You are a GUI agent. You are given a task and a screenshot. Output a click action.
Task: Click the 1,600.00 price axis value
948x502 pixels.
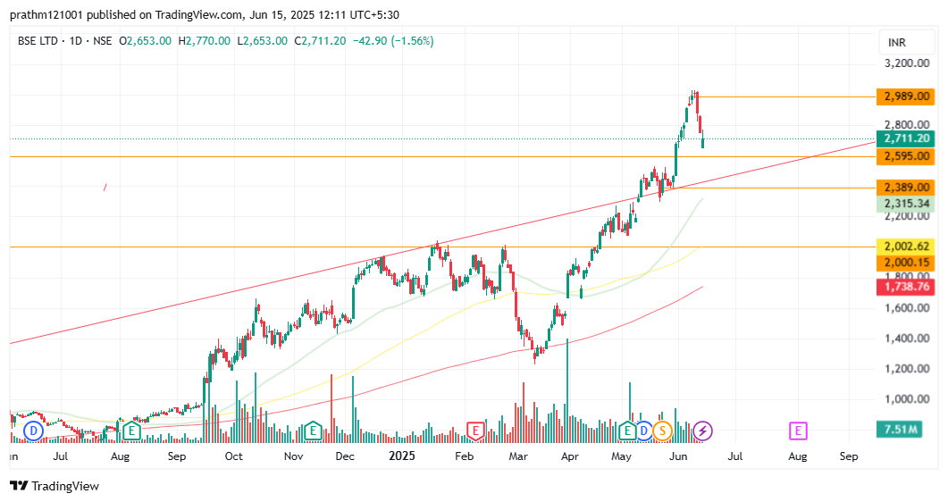(x=907, y=307)
